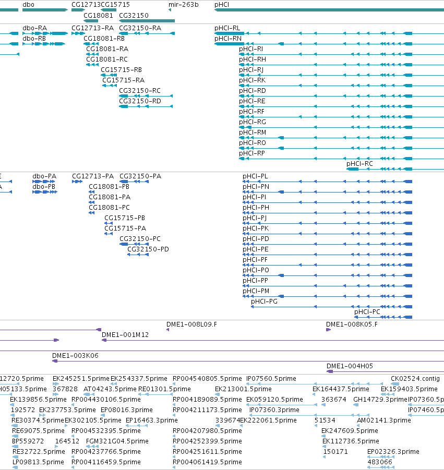Click the CG18081 gene label
Screen dimensions: 444x470
coord(98,15)
